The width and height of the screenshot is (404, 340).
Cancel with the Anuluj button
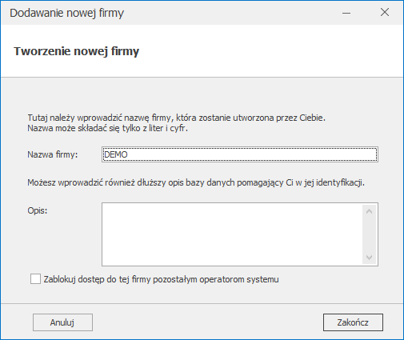click(x=62, y=322)
